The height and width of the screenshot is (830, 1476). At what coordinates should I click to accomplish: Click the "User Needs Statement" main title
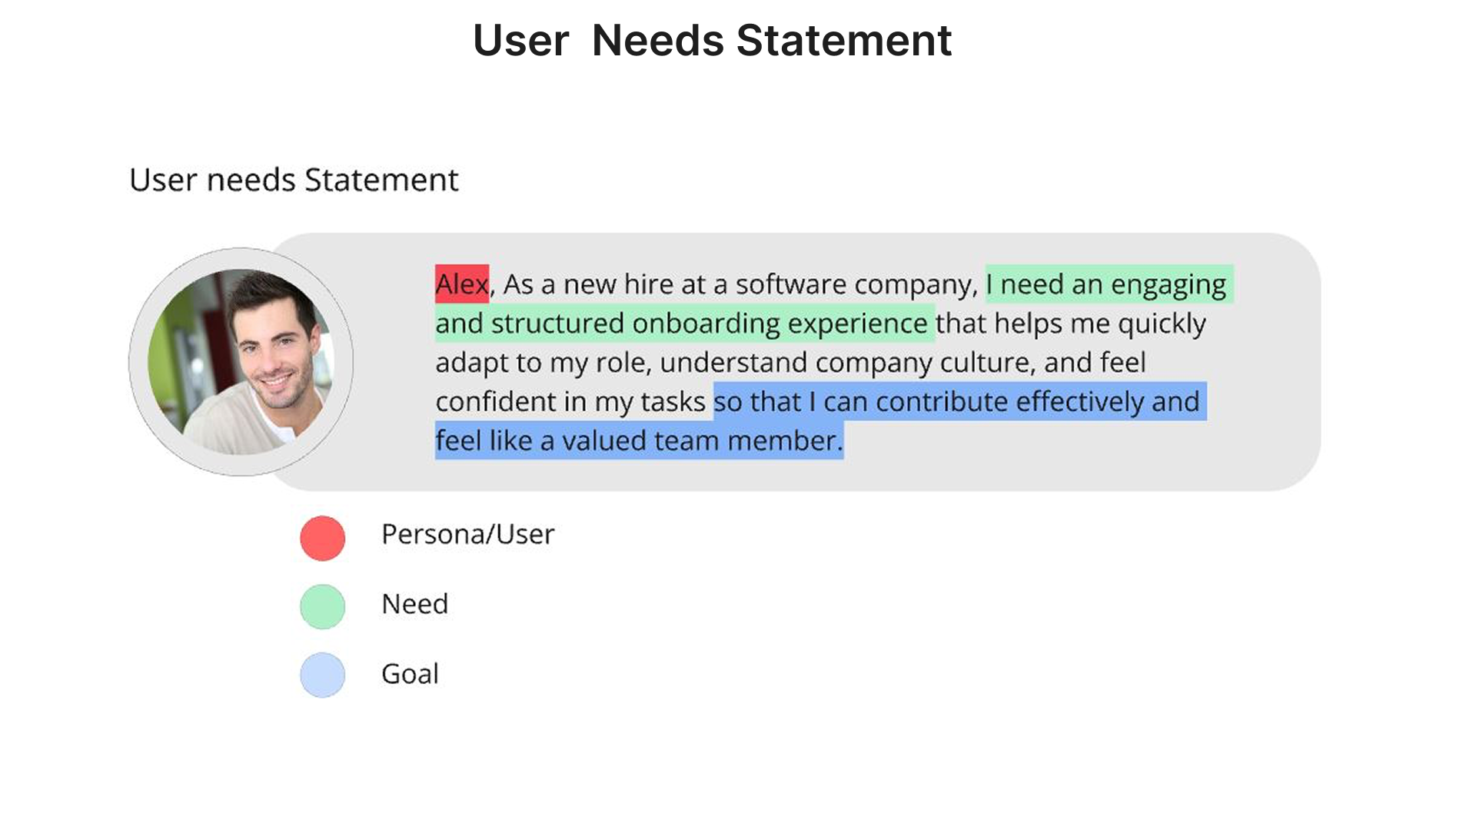(x=712, y=40)
